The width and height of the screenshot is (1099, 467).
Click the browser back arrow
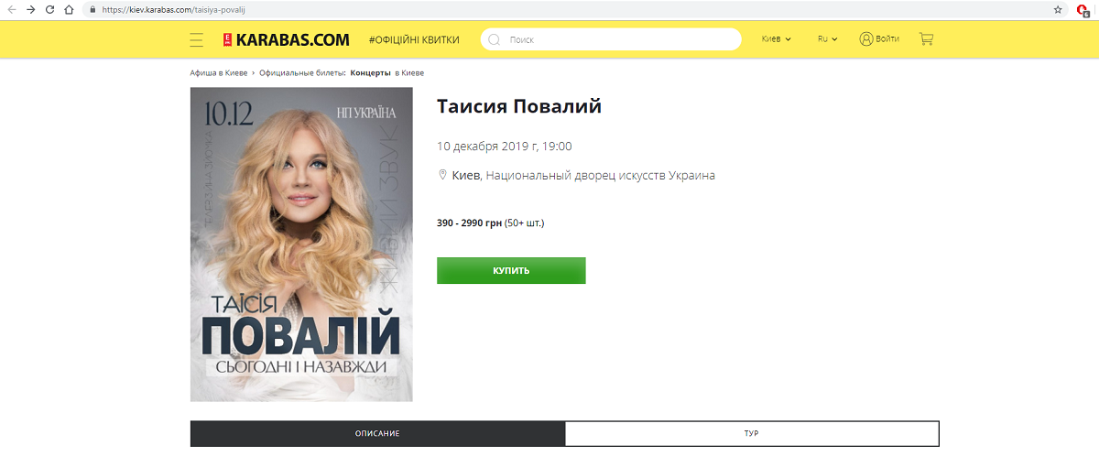(11, 9)
